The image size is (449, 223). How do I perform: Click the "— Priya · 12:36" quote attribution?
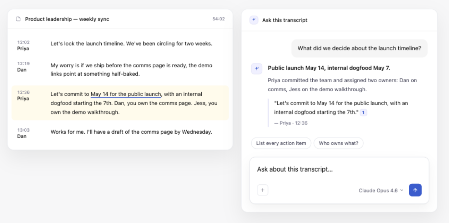pyautogui.click(x=291, y=123)
